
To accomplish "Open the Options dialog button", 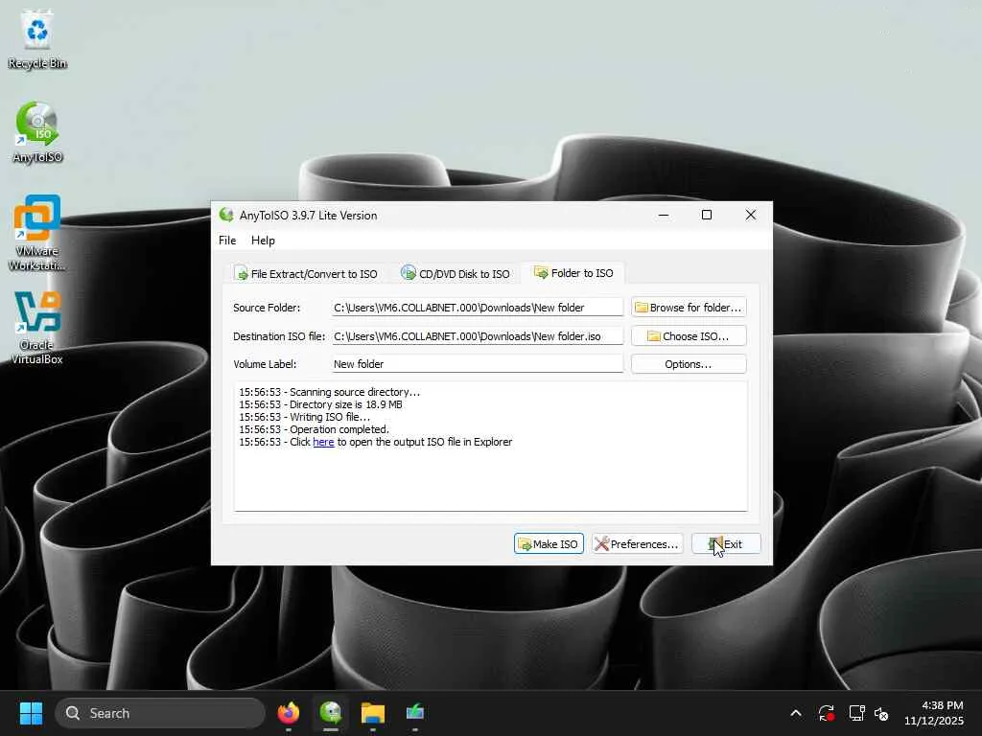I will click(689, 364).
